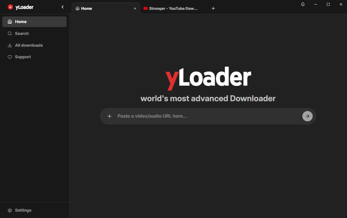Close the Home tab
Screen dimensions: 347x218
pyautogui.click(x=135, y=9)
